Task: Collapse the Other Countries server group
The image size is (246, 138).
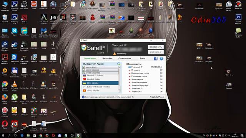Action: 100,73
